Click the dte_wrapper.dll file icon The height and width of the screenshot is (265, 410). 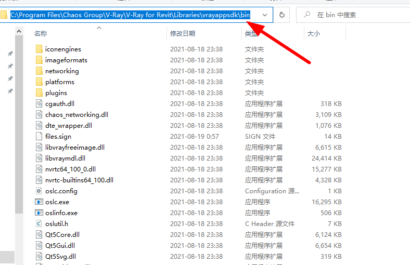click(39, 126)
